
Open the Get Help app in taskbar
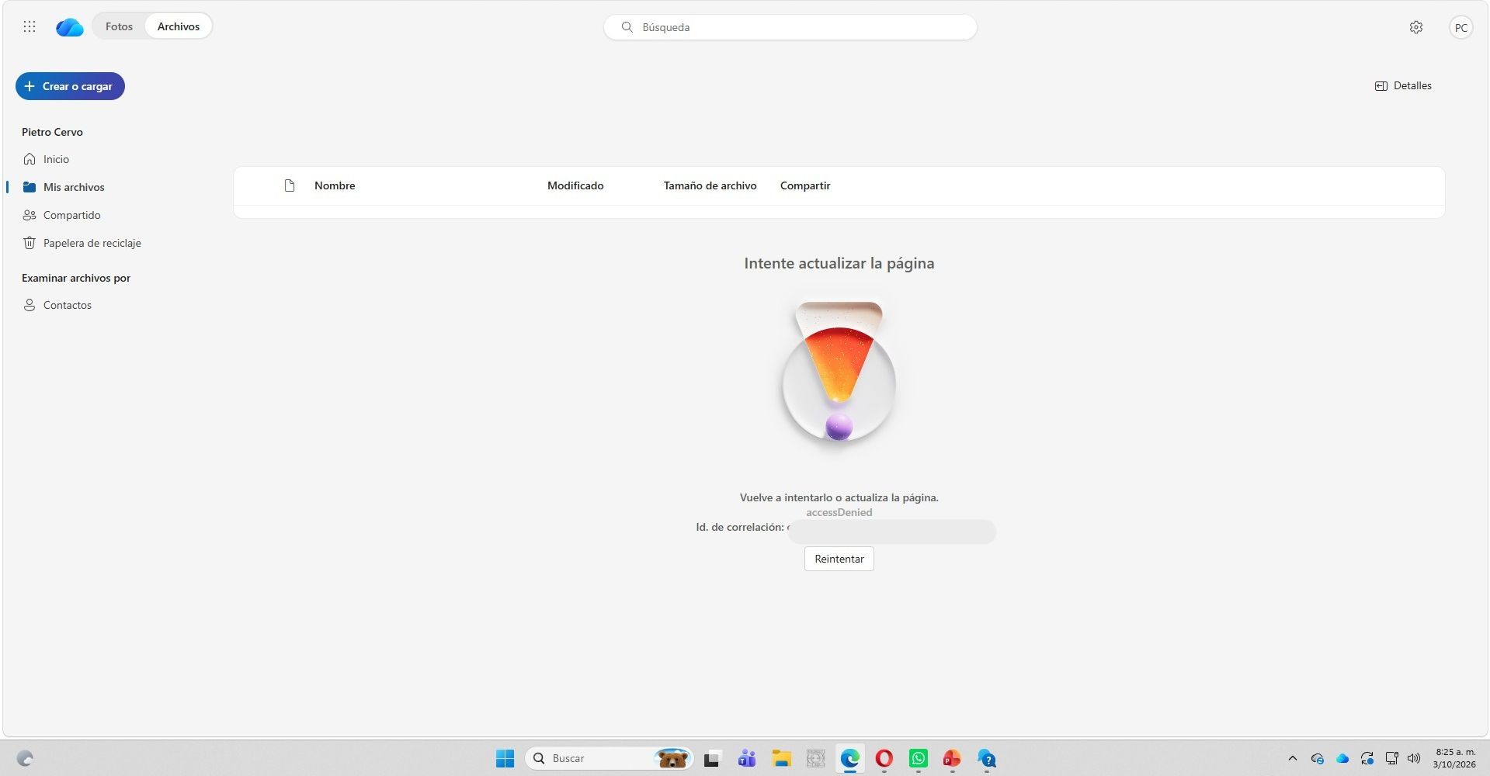click(x=986, y=759)
